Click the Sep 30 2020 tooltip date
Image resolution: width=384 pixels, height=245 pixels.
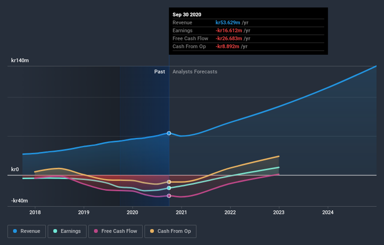(187, 14)
